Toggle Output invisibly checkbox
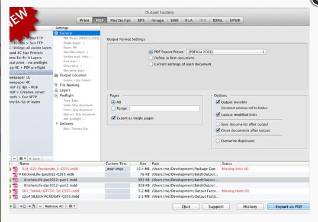This screenshot has height=222, width=318. pos(218,102)
